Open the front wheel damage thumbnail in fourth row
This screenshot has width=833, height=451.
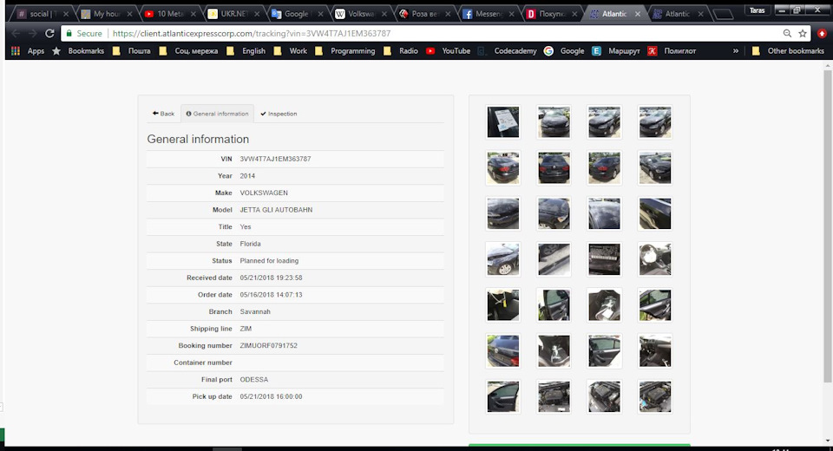(x=503, y=259)
